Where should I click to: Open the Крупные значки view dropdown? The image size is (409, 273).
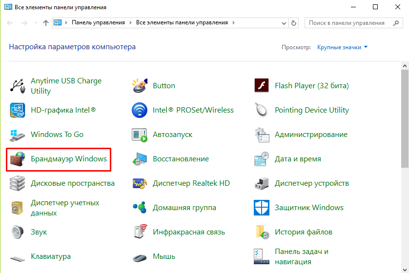click(342, 47)
